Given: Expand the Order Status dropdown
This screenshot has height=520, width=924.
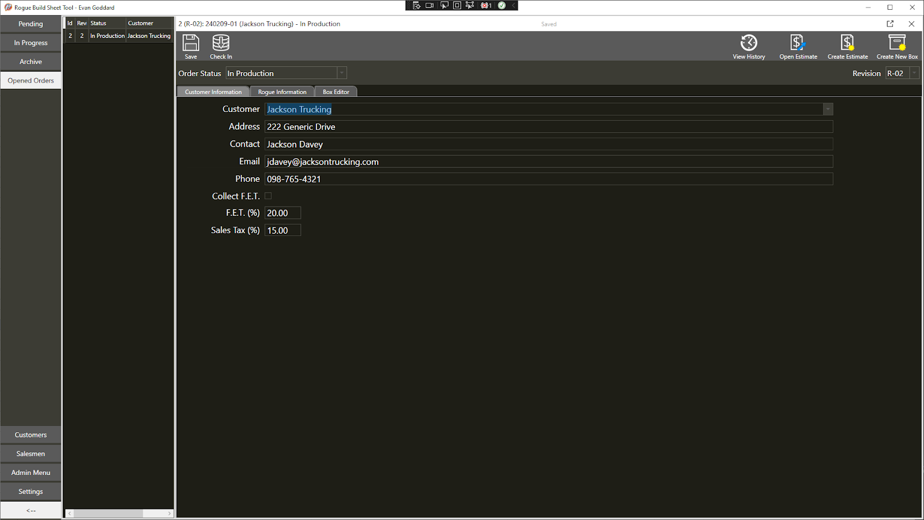Looking at the screenshot, I should tap(341, 73).
